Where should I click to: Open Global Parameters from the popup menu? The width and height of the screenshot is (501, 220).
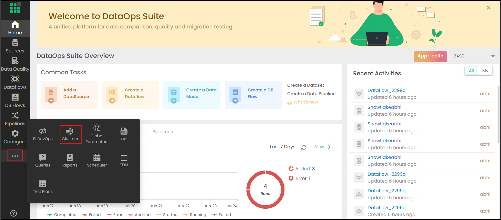pyautogui.click(x=97, y=134)
